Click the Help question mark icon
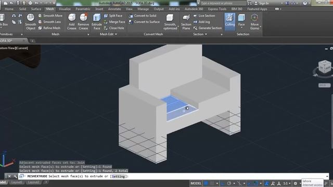 (x=305, y=3)
